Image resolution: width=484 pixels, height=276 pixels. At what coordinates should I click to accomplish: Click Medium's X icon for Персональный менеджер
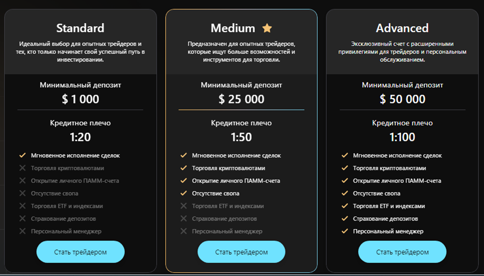(x=183, y=231)
